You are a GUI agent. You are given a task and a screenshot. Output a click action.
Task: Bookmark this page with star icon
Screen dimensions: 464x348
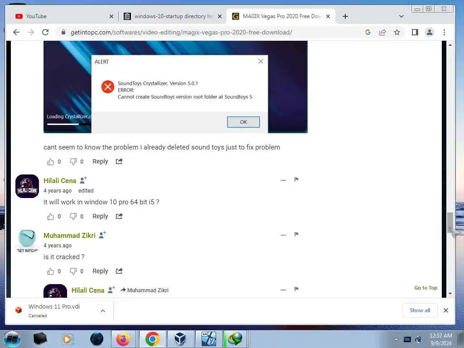(x=397, y=32)
